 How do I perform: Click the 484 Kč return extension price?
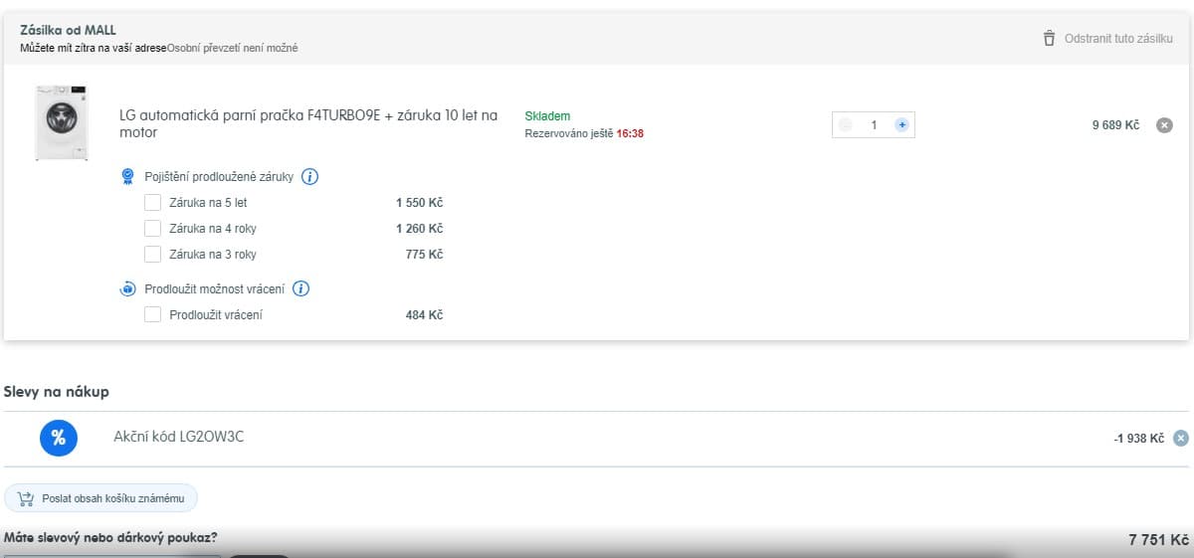coord(424,315)
